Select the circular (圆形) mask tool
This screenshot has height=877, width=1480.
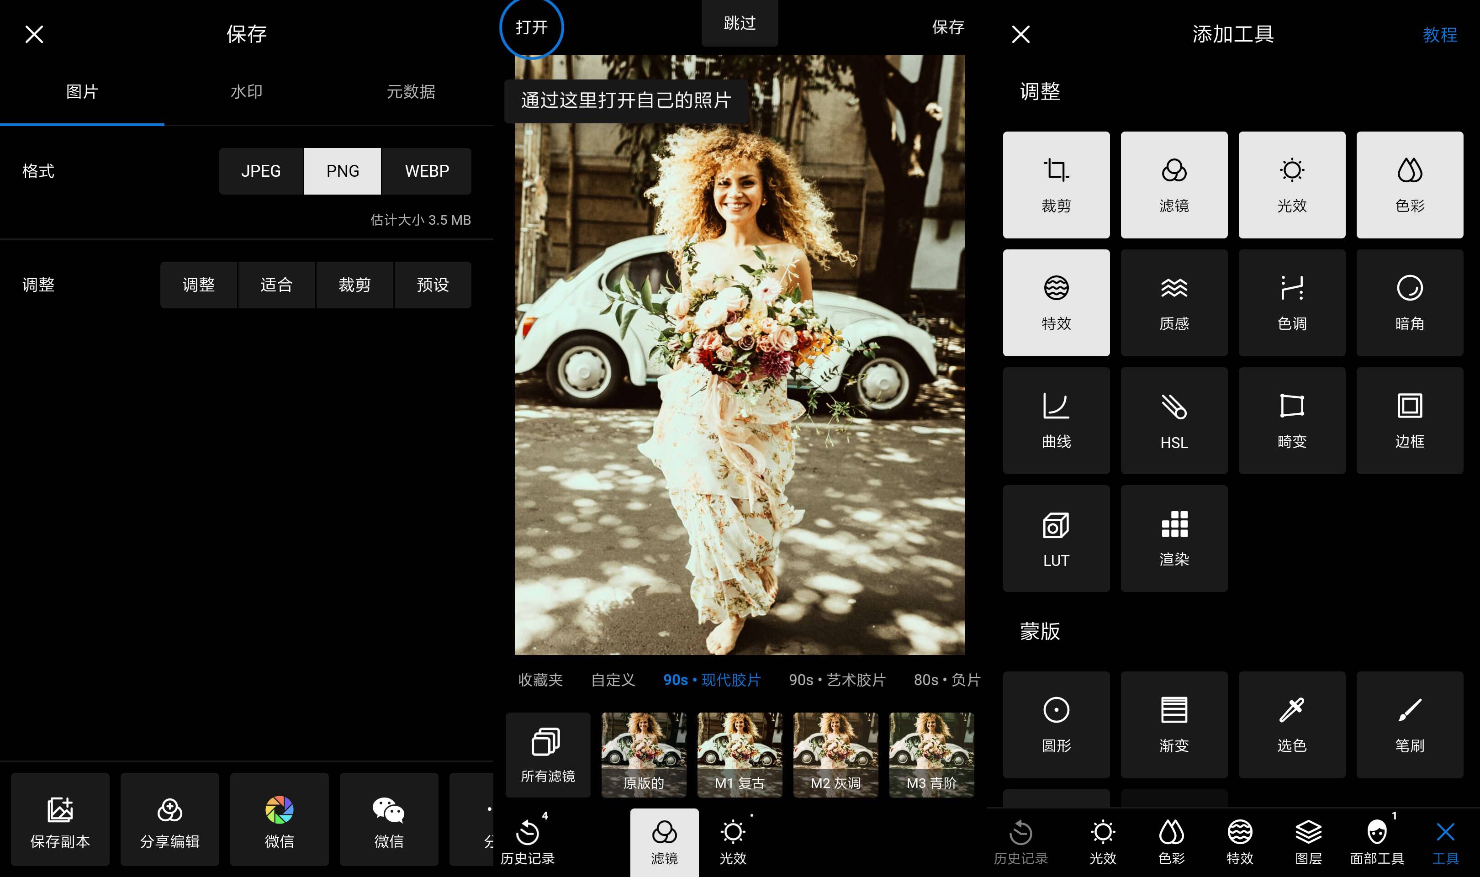tap(1056, 724)
